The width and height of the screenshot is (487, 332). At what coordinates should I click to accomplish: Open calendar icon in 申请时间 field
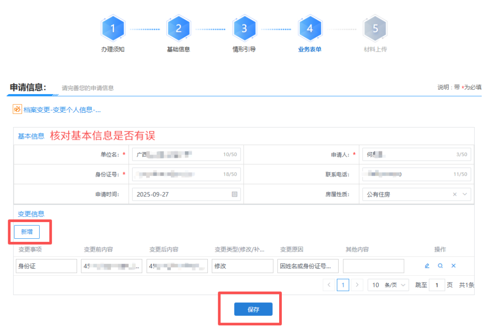coord(234,195)
